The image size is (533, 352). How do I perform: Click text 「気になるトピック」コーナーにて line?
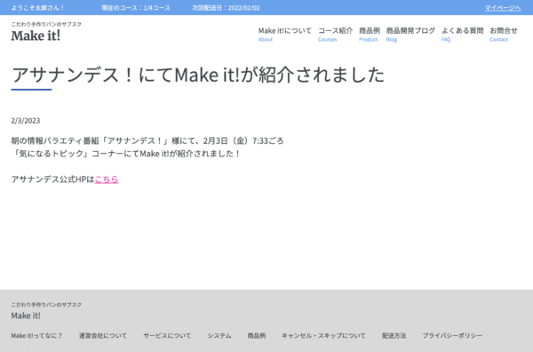(126, 154)
